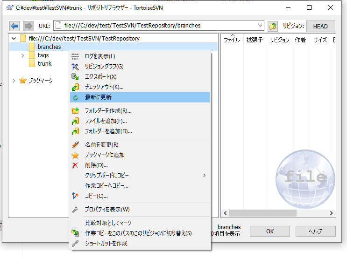Select 最新に更新 in the context menu
The width and height of the screenshot is (347, 258).
pyautogui.click(x=140, y=97)
